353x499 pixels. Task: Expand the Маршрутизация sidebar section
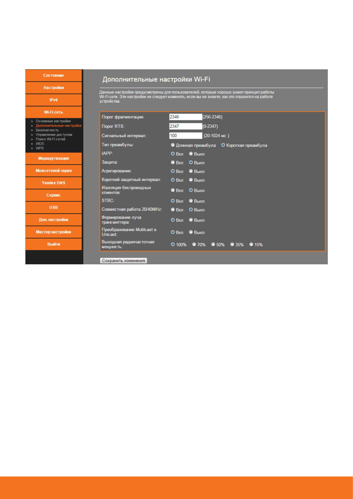[x=53, y=159]
